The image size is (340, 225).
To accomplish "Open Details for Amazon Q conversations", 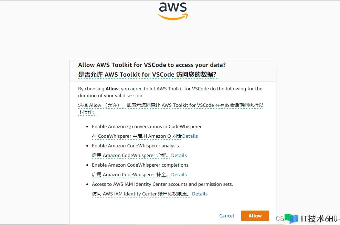I will pyautogui.click(x=190, y=136).
